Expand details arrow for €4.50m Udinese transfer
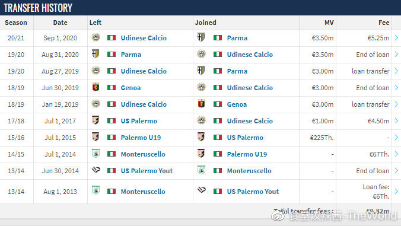The width and height of the screenshot is (401, 226). point(396,121)
